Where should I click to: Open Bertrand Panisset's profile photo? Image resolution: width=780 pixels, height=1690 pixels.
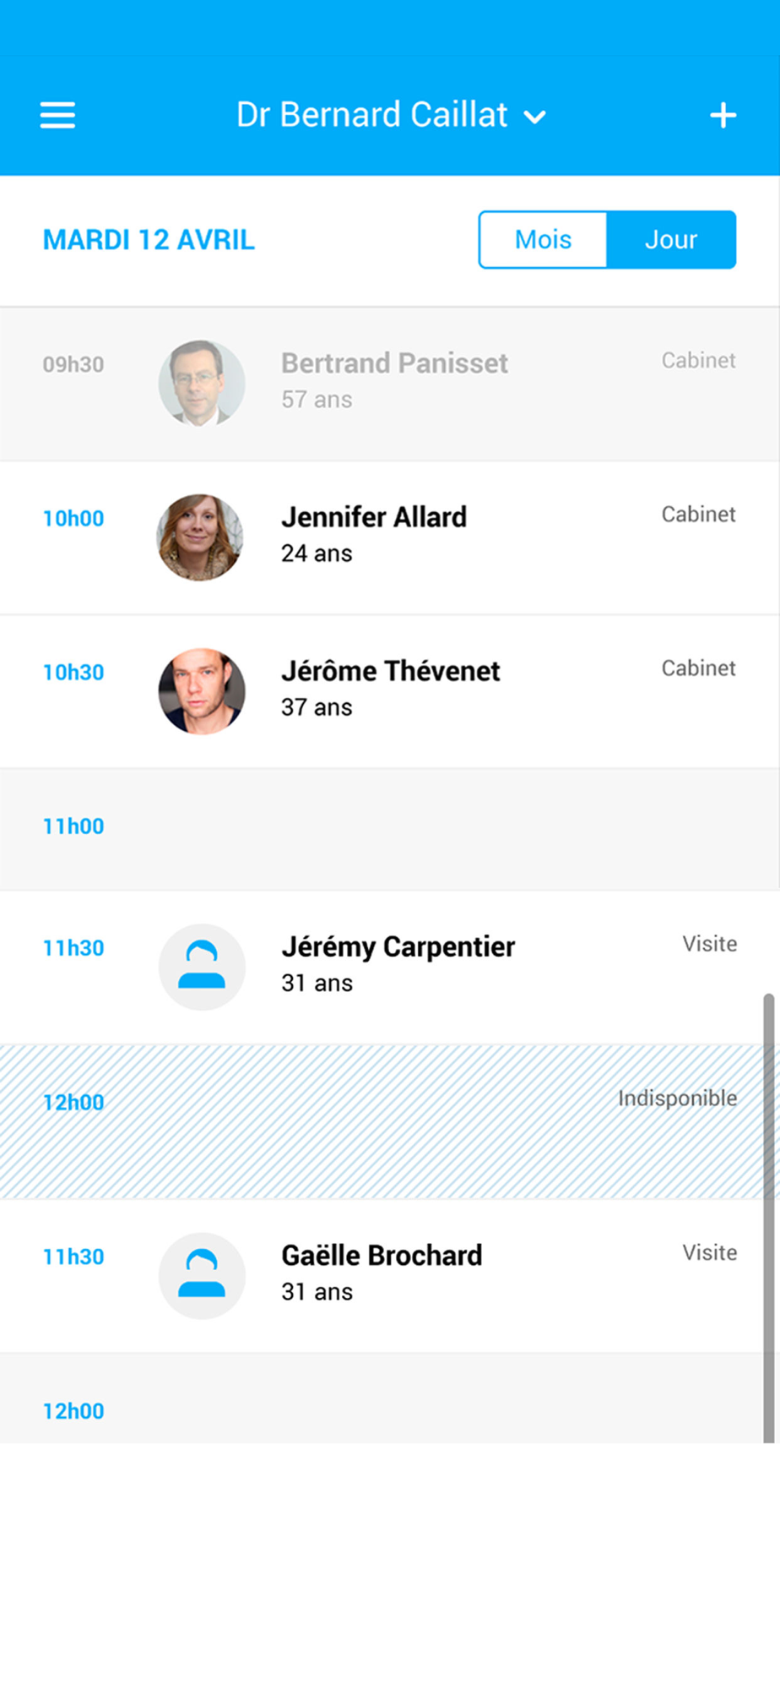point(202,384)
